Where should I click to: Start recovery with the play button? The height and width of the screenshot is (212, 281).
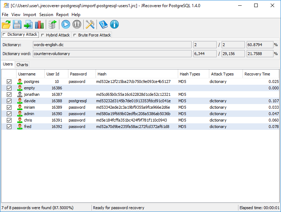[x=66, y=25]
